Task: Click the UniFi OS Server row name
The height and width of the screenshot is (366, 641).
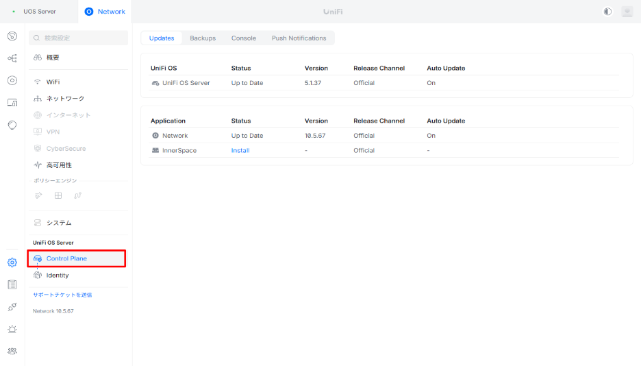Action: point(186,83)
